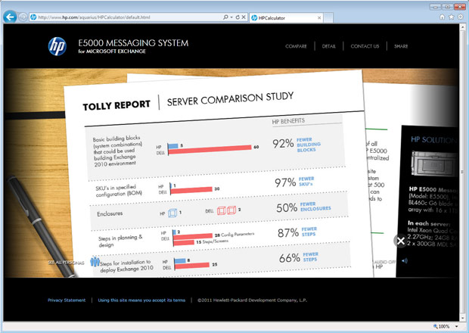Click the 97% fewer SKU's text
Viewport: 469px width, 333px height.
(x=294, y=182)
